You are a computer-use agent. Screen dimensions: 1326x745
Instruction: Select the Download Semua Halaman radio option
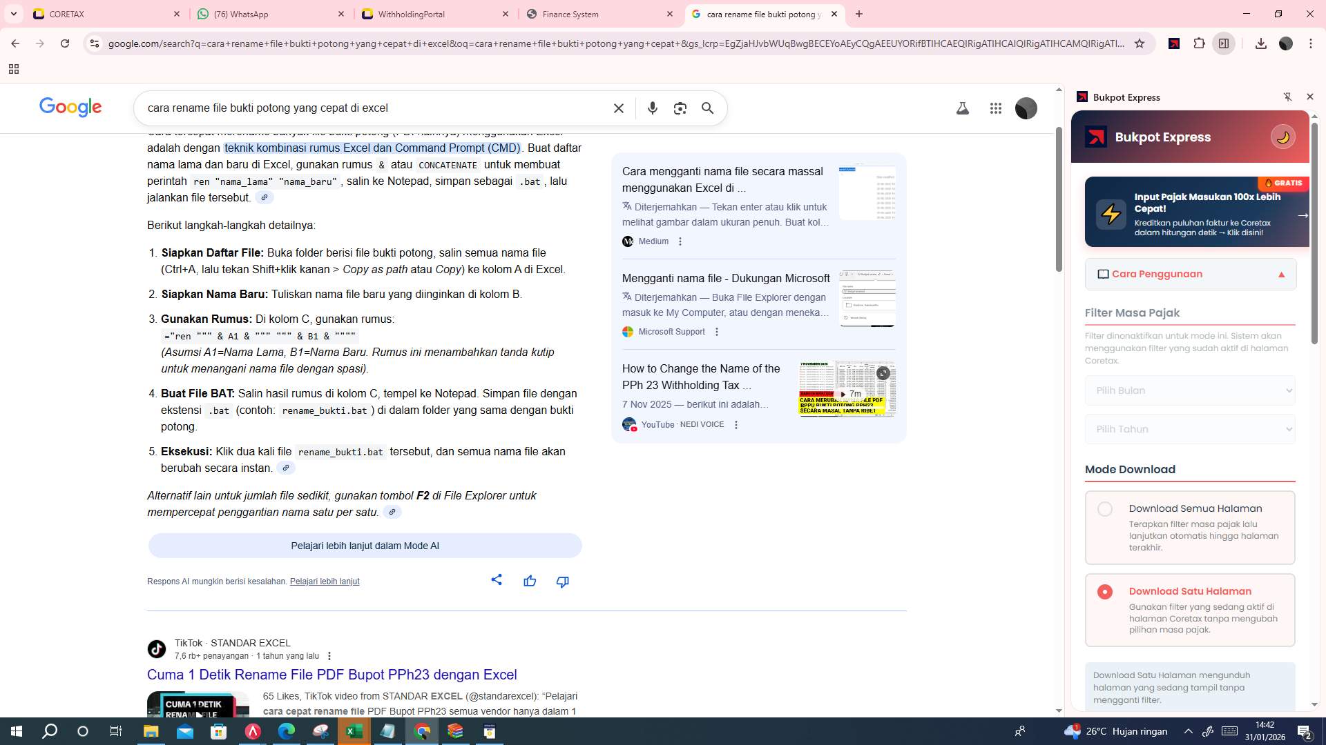1105,508
